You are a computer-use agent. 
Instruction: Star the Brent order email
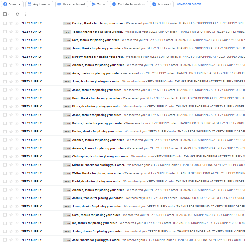point(11,98)
